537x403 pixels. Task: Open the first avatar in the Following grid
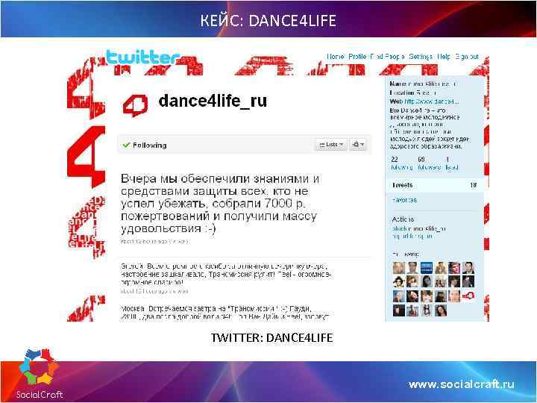point(398,268)
